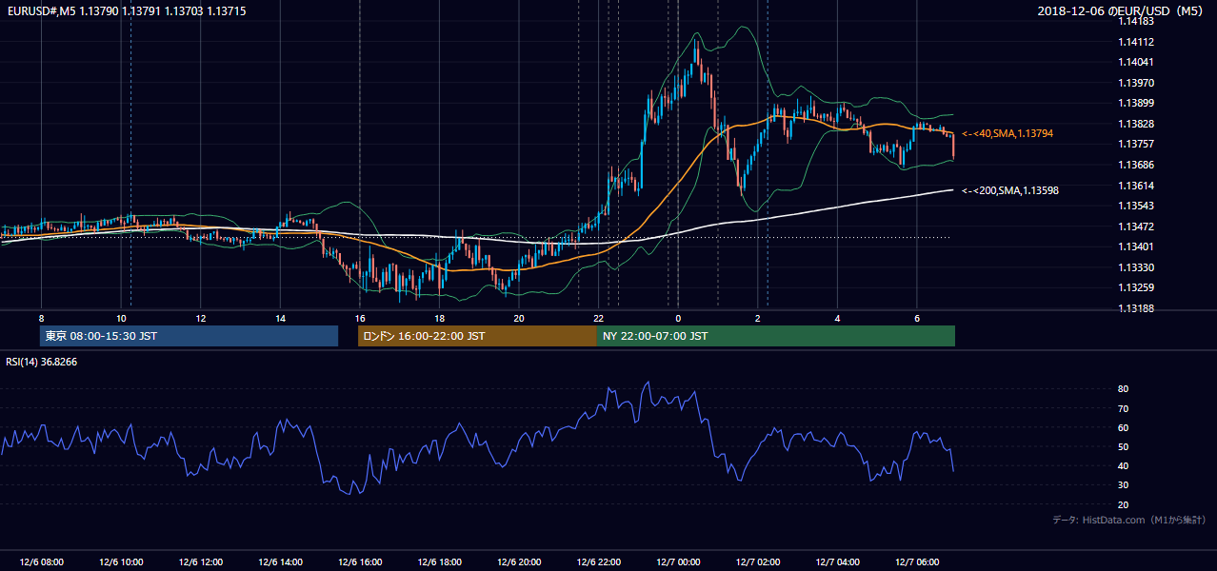Click the 12/6 08:00 date axis label
Screen dimensions: 1217x571
41,561
